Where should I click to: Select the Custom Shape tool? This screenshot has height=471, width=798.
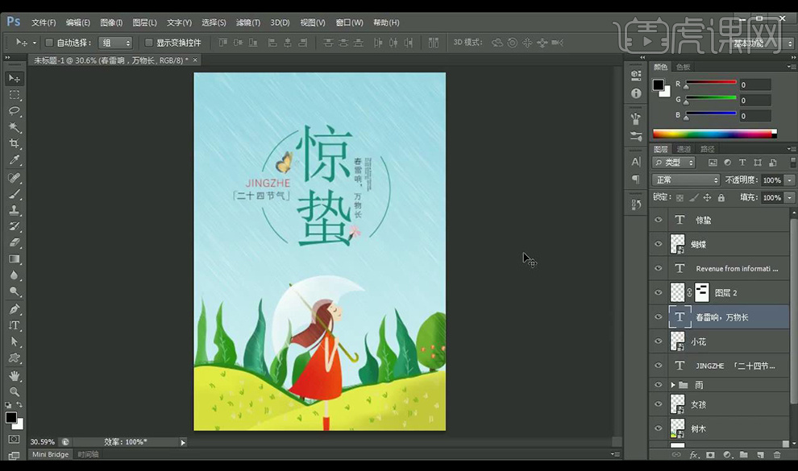point(15,358)
